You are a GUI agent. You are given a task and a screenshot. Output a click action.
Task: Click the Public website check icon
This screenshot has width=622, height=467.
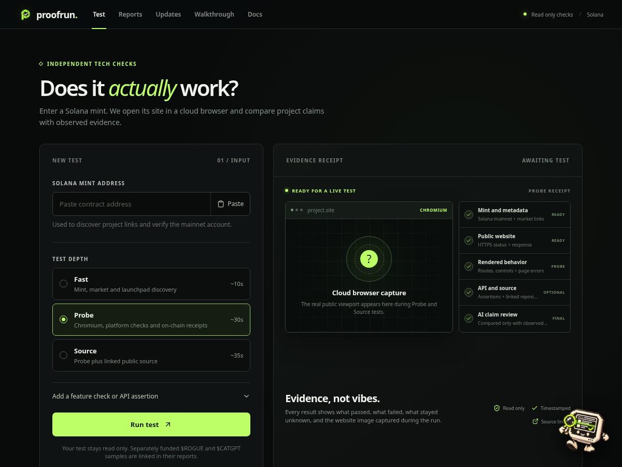[x=469, y=240]
